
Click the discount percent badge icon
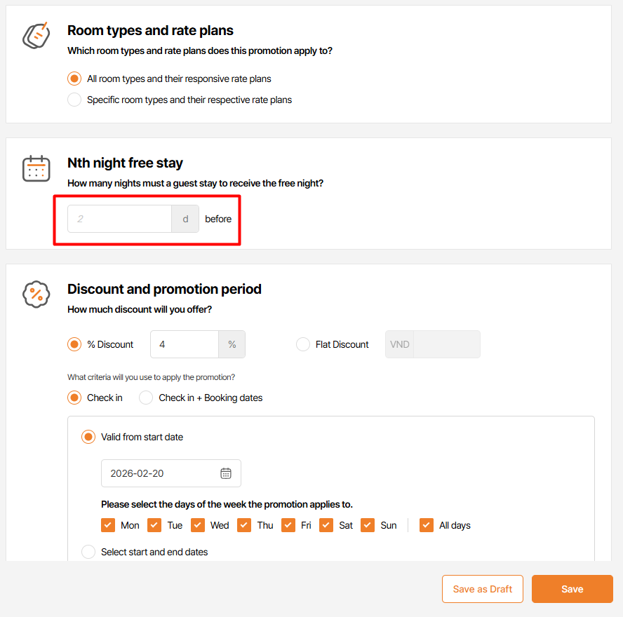(36, 294)
